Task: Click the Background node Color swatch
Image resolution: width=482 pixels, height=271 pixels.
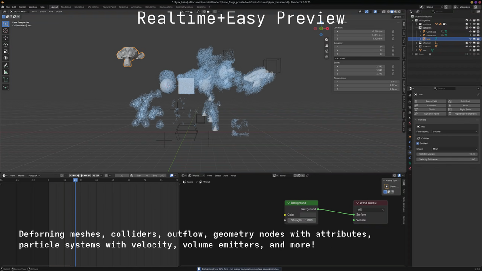Action: click(x=308, y=215)
